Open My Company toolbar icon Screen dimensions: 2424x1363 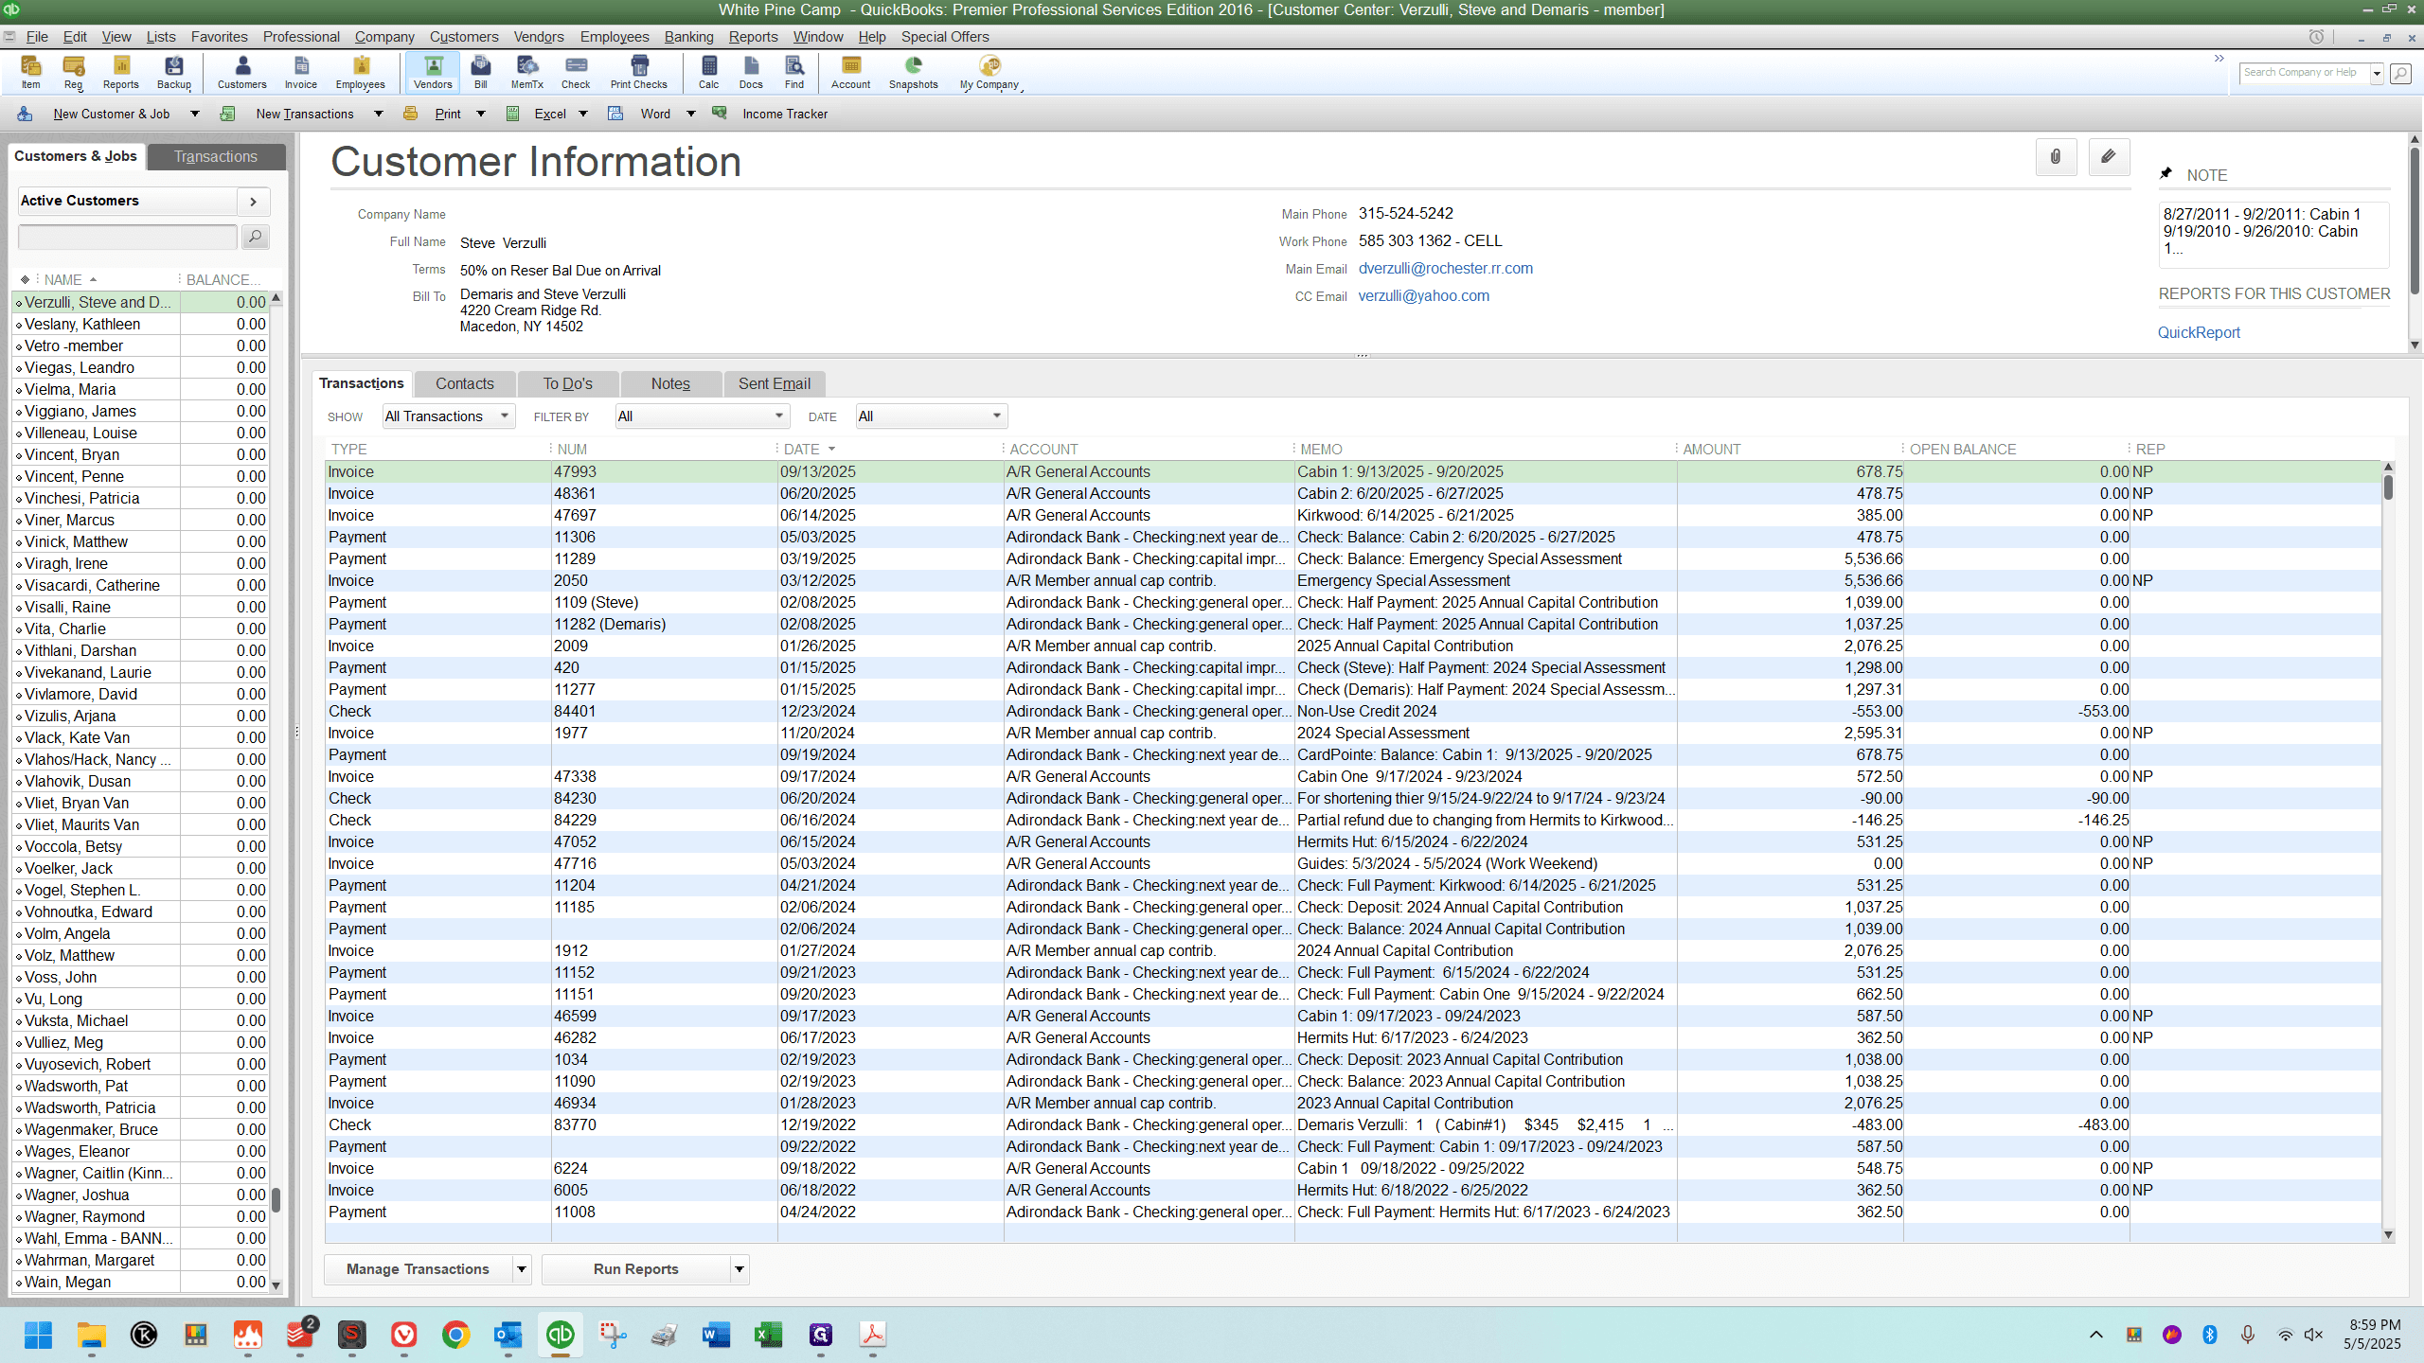point(989,73)
